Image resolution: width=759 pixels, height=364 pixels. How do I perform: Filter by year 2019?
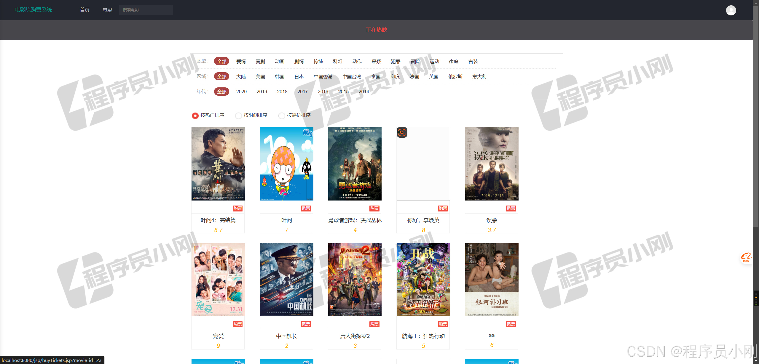coord(261,92)
